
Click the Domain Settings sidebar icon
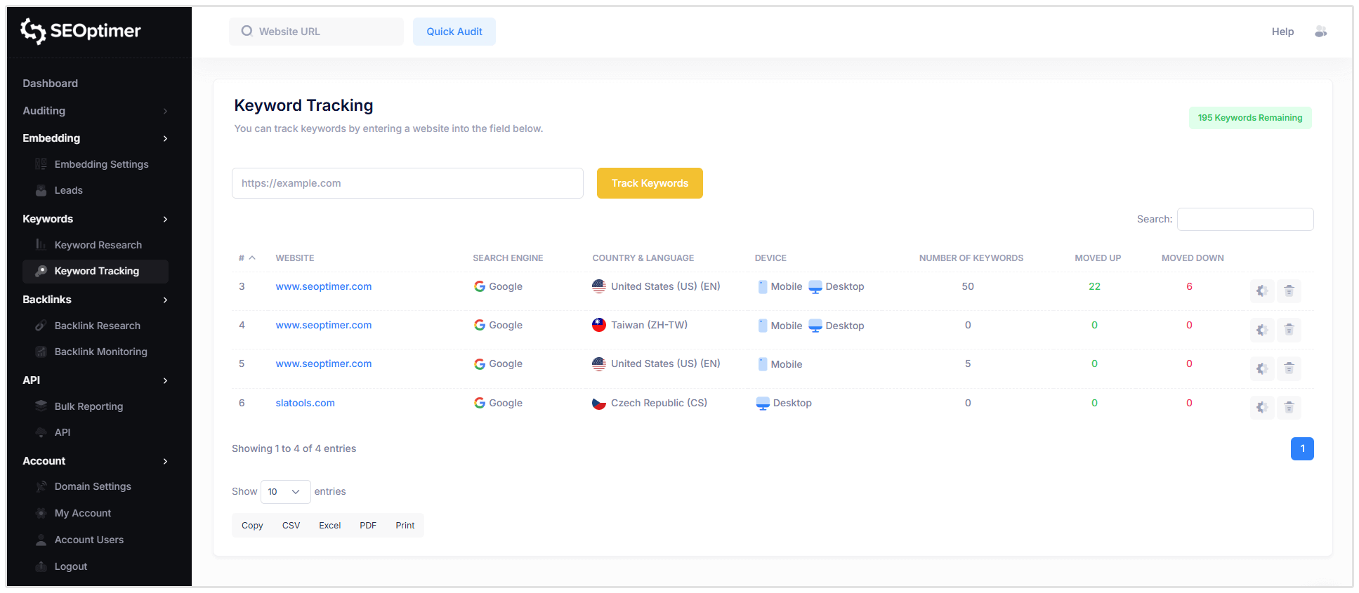click(41, 486)
